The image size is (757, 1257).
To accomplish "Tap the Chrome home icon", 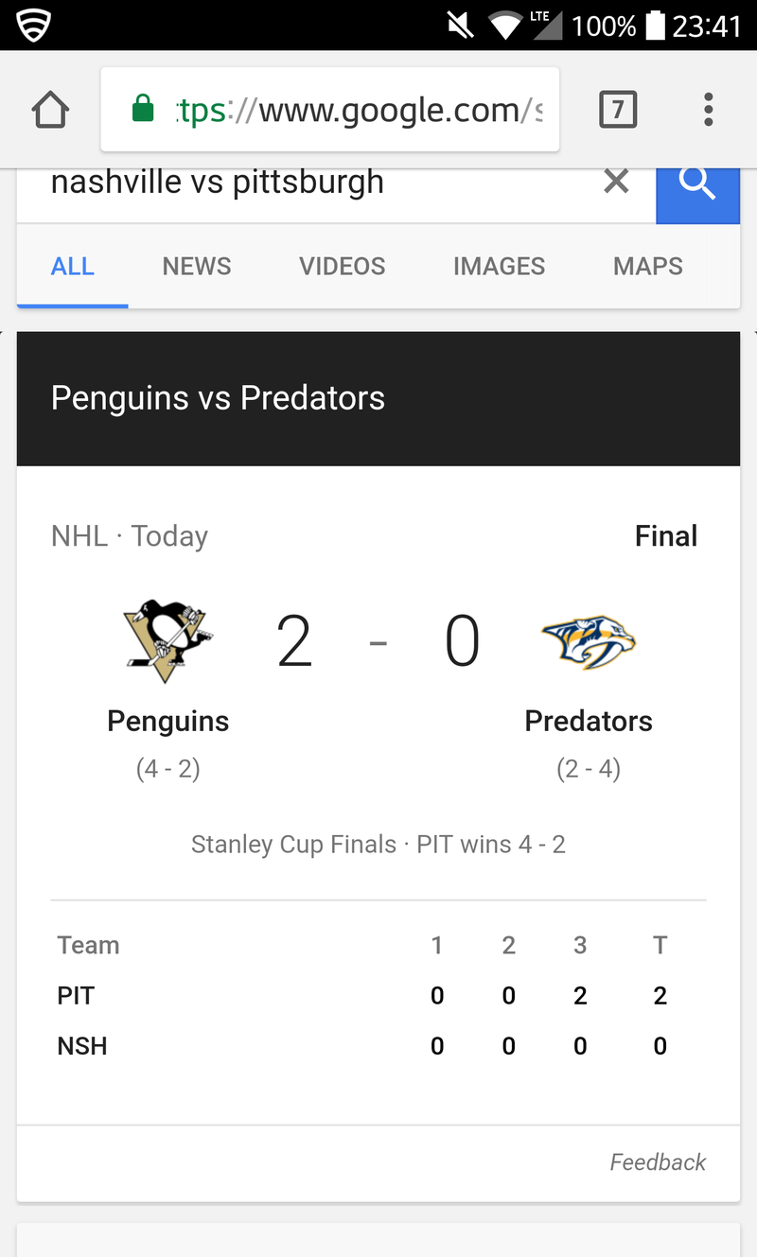I will [x=50, y=111].
